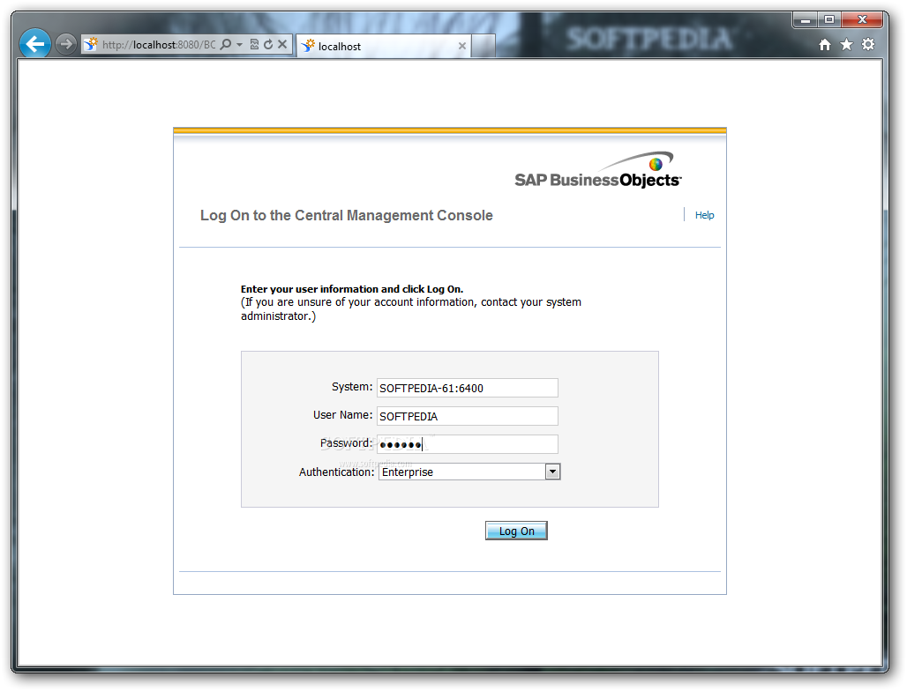This screenshot has width=907, height=691.
Task: Select the localhost browser tab
Action: (x=384, y=46)
